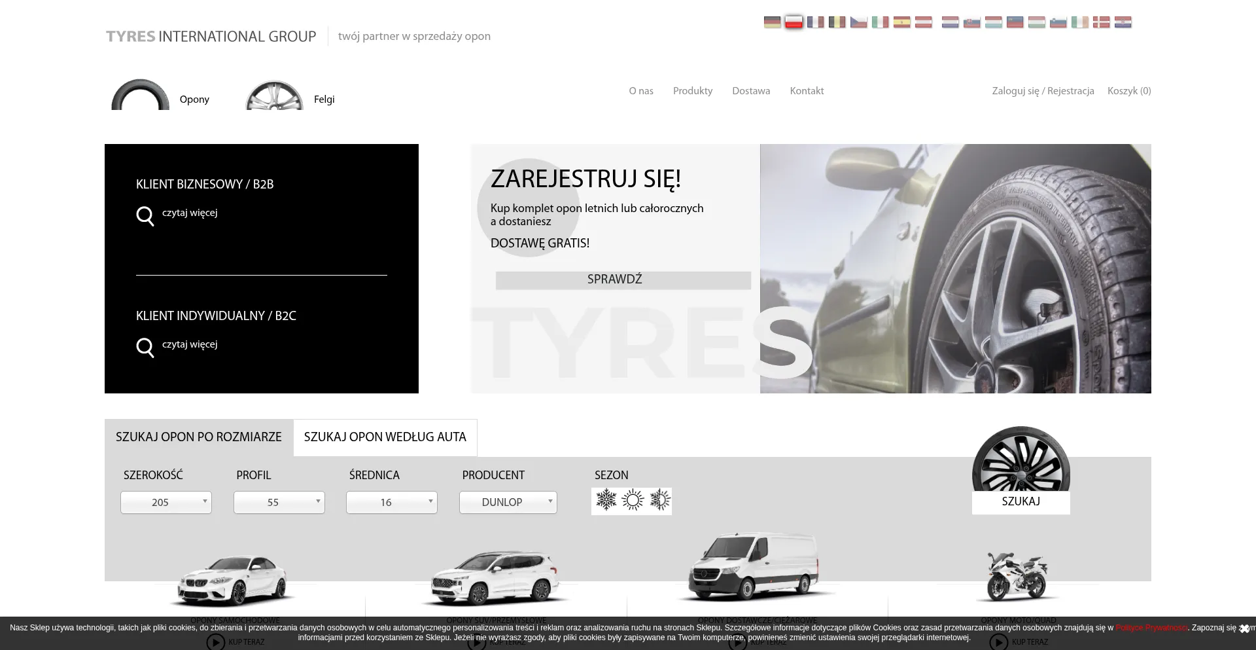The width and height of the screenshot is (1256, 650).
Task: Switch language using the German flag
Action: [772, 22]
